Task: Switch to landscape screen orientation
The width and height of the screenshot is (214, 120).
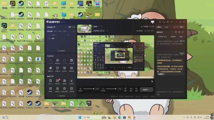Action: pyautogui.click(x=70, y=27)
